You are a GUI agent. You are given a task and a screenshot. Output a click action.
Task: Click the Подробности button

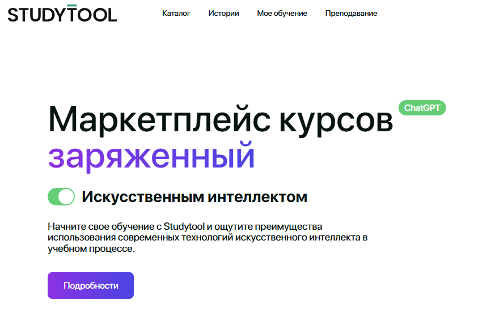[91, 285]
